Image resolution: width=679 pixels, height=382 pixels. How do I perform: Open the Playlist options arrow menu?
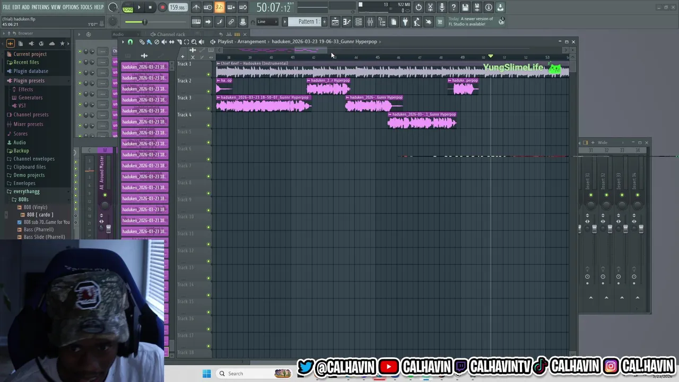tap(123, 42)
